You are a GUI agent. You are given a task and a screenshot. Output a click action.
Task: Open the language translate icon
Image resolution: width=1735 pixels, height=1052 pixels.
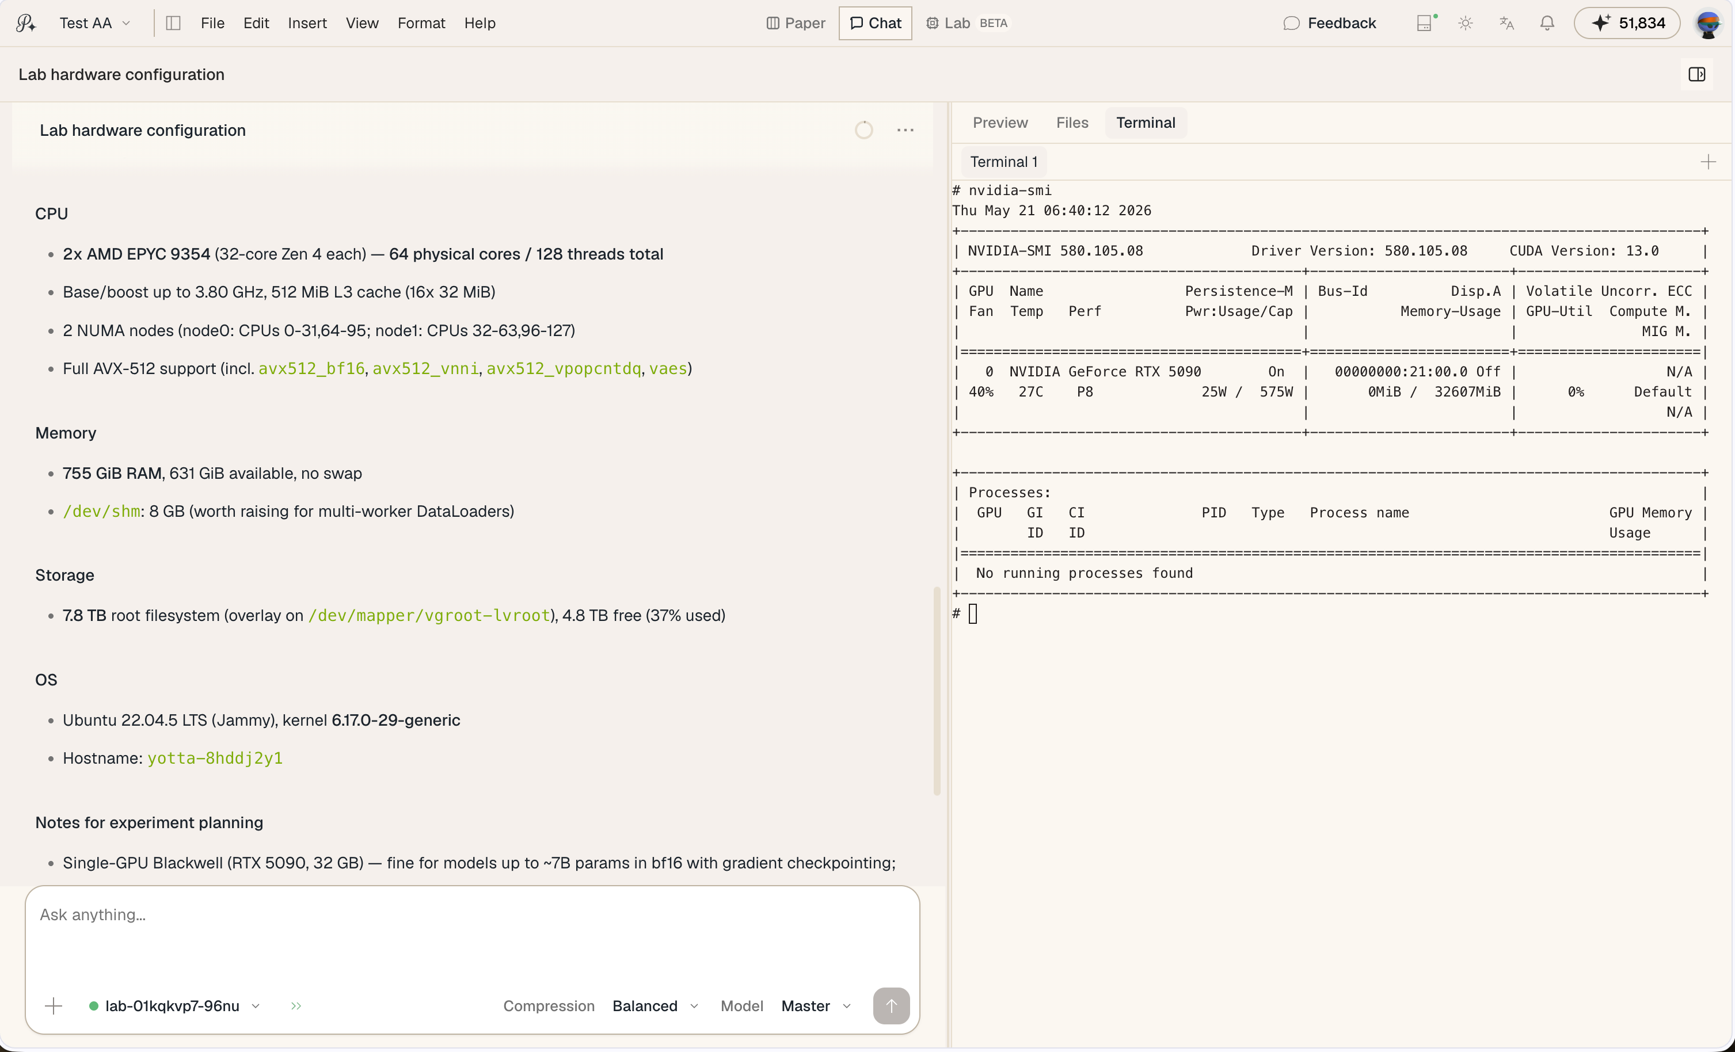[x=1506, y=23]
